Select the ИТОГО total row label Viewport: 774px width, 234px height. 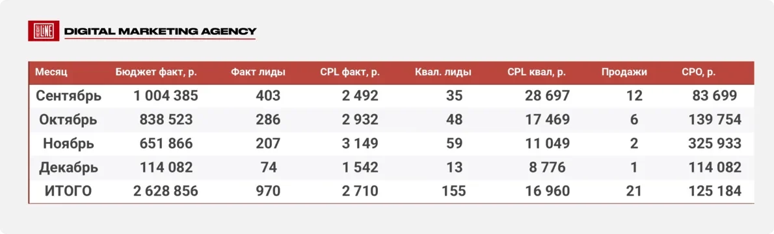pyautogui.click(x=68, y=191)
